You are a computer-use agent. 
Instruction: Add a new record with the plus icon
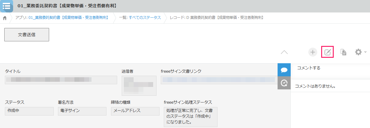pos(313,52)
